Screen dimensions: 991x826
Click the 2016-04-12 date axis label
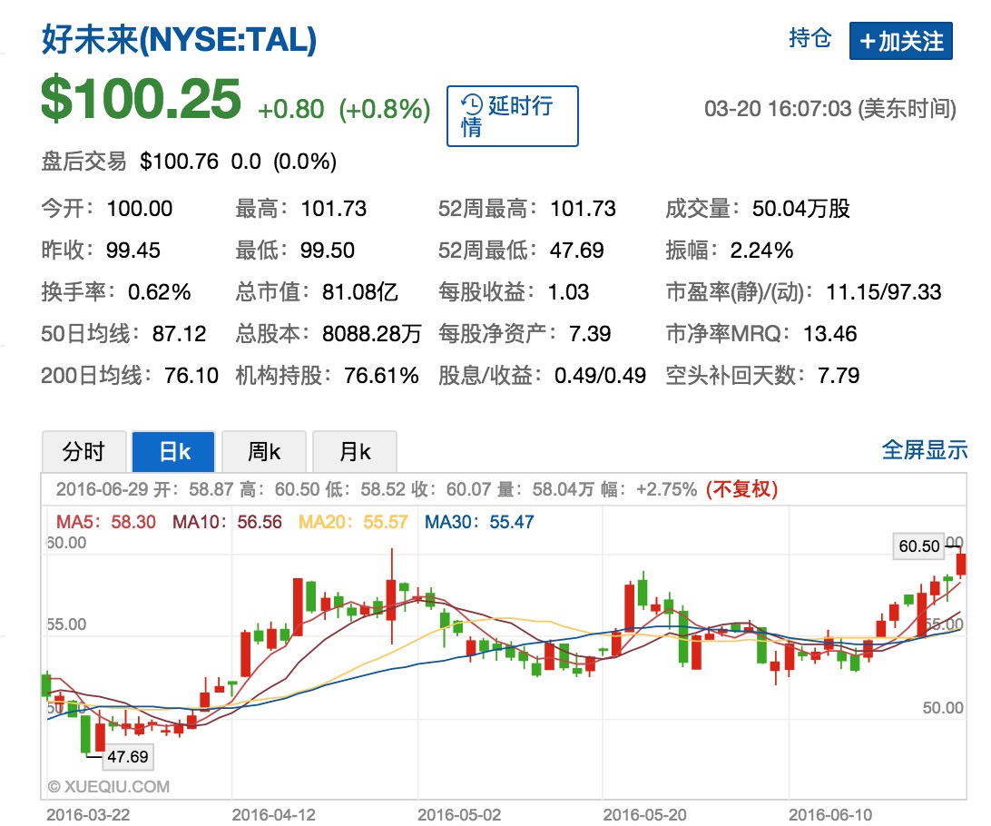274,813
